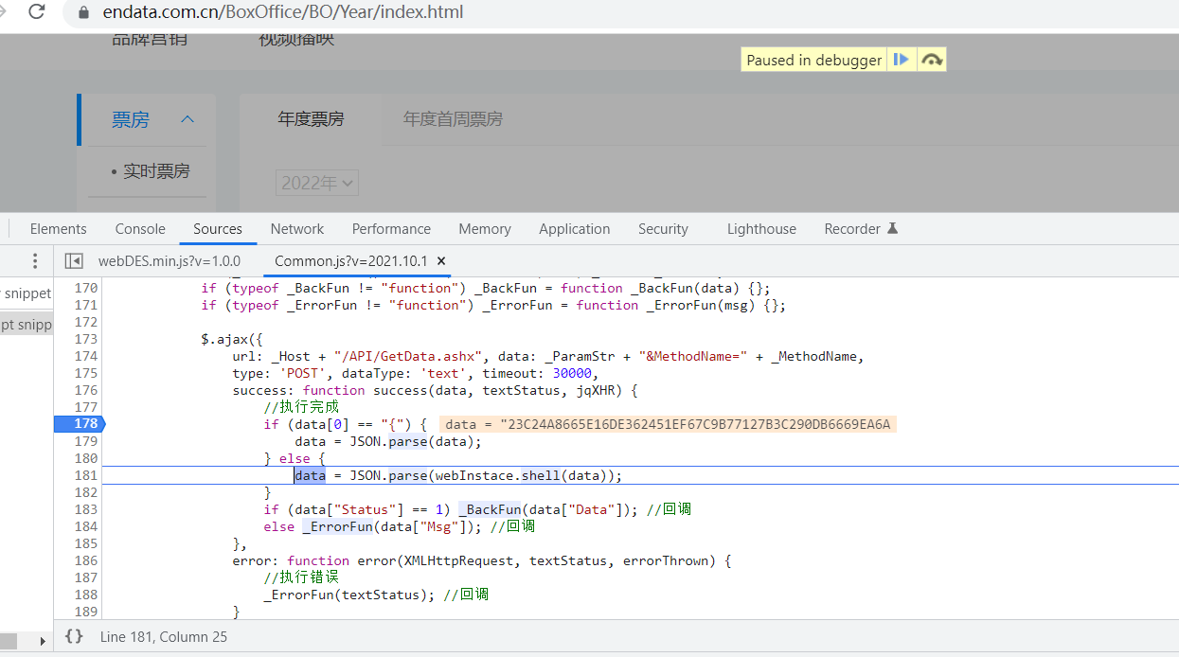Click 'Paused in debugger' label
Viewport: 1179px width, 657px height.
814,60
